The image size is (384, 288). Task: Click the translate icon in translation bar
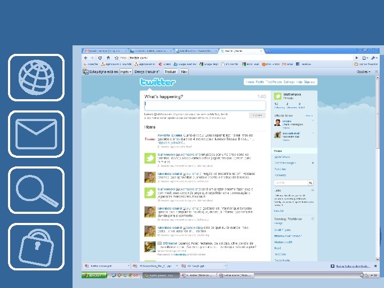(x=85, y=71)
